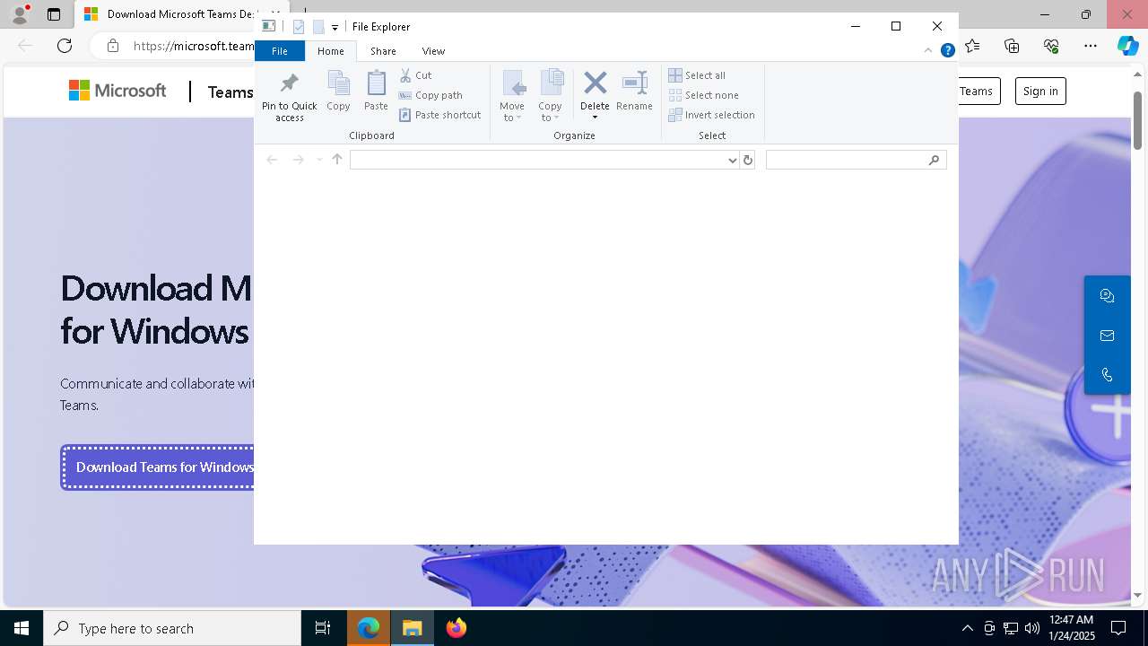Click Select all in the ribbon
Image resolution: width=1148 pixels, height=646 pixels.
[697, 75]
